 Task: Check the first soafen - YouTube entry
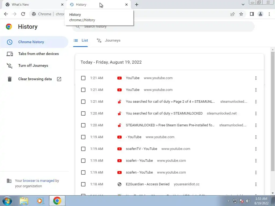[x=83, y=161]
